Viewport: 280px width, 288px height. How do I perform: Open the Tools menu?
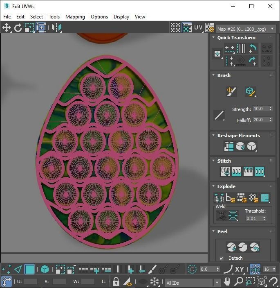(54, 17)
